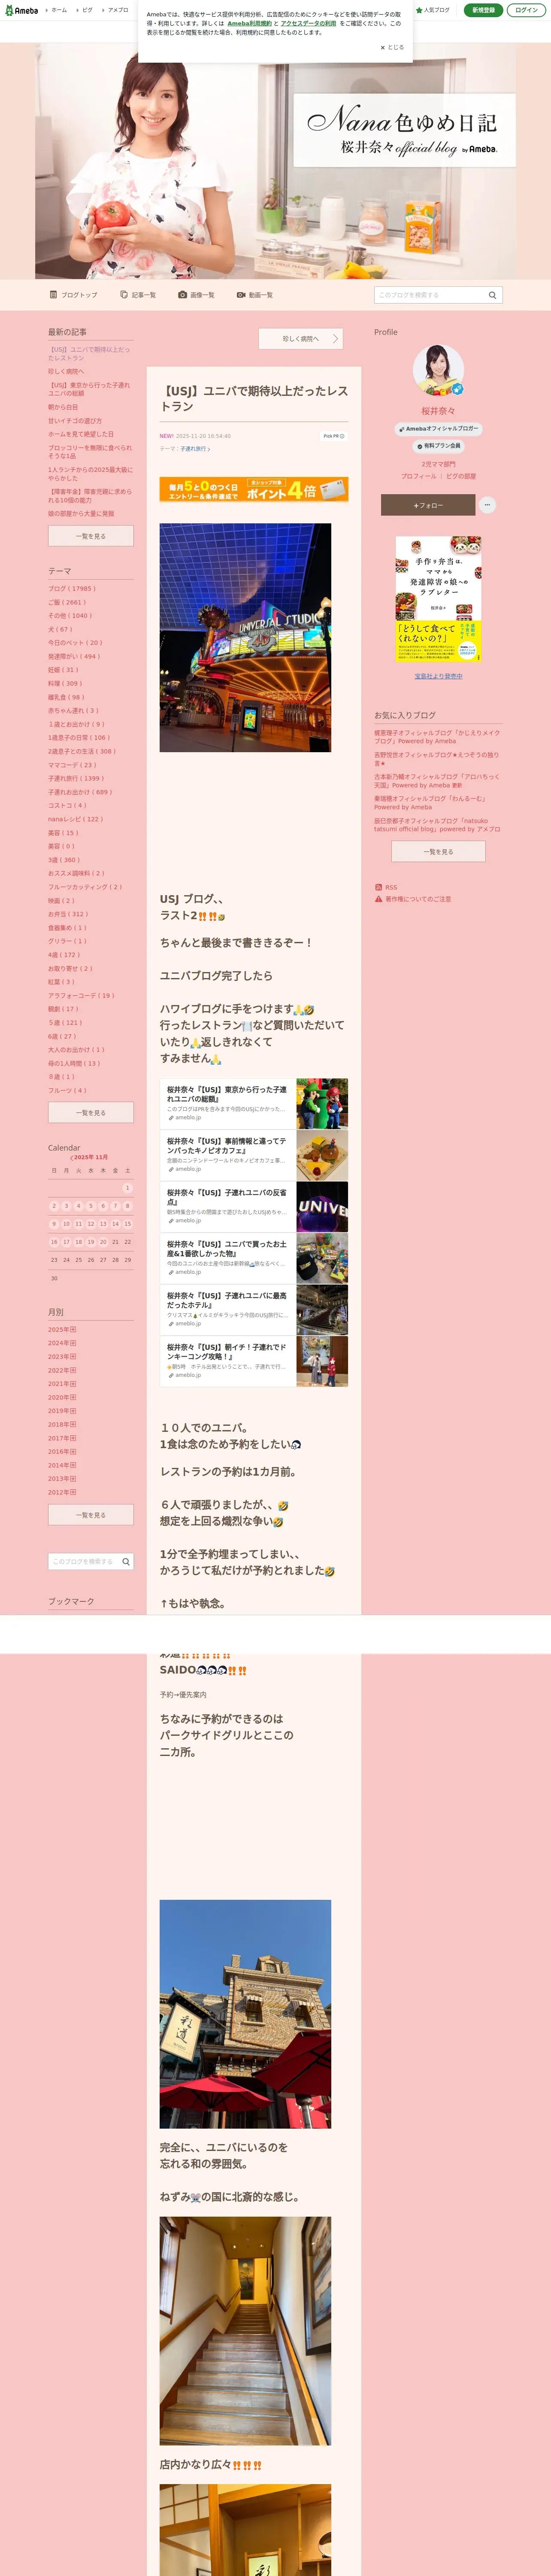551x2576 pixels.
Task: Open the recent post ホームを見て絶望した日
Action: point(81,434)
